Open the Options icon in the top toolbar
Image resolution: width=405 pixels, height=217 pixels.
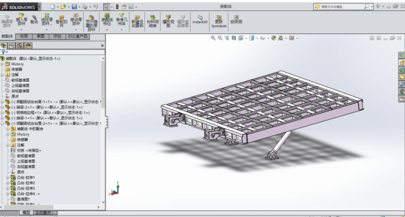click(131, 7)
